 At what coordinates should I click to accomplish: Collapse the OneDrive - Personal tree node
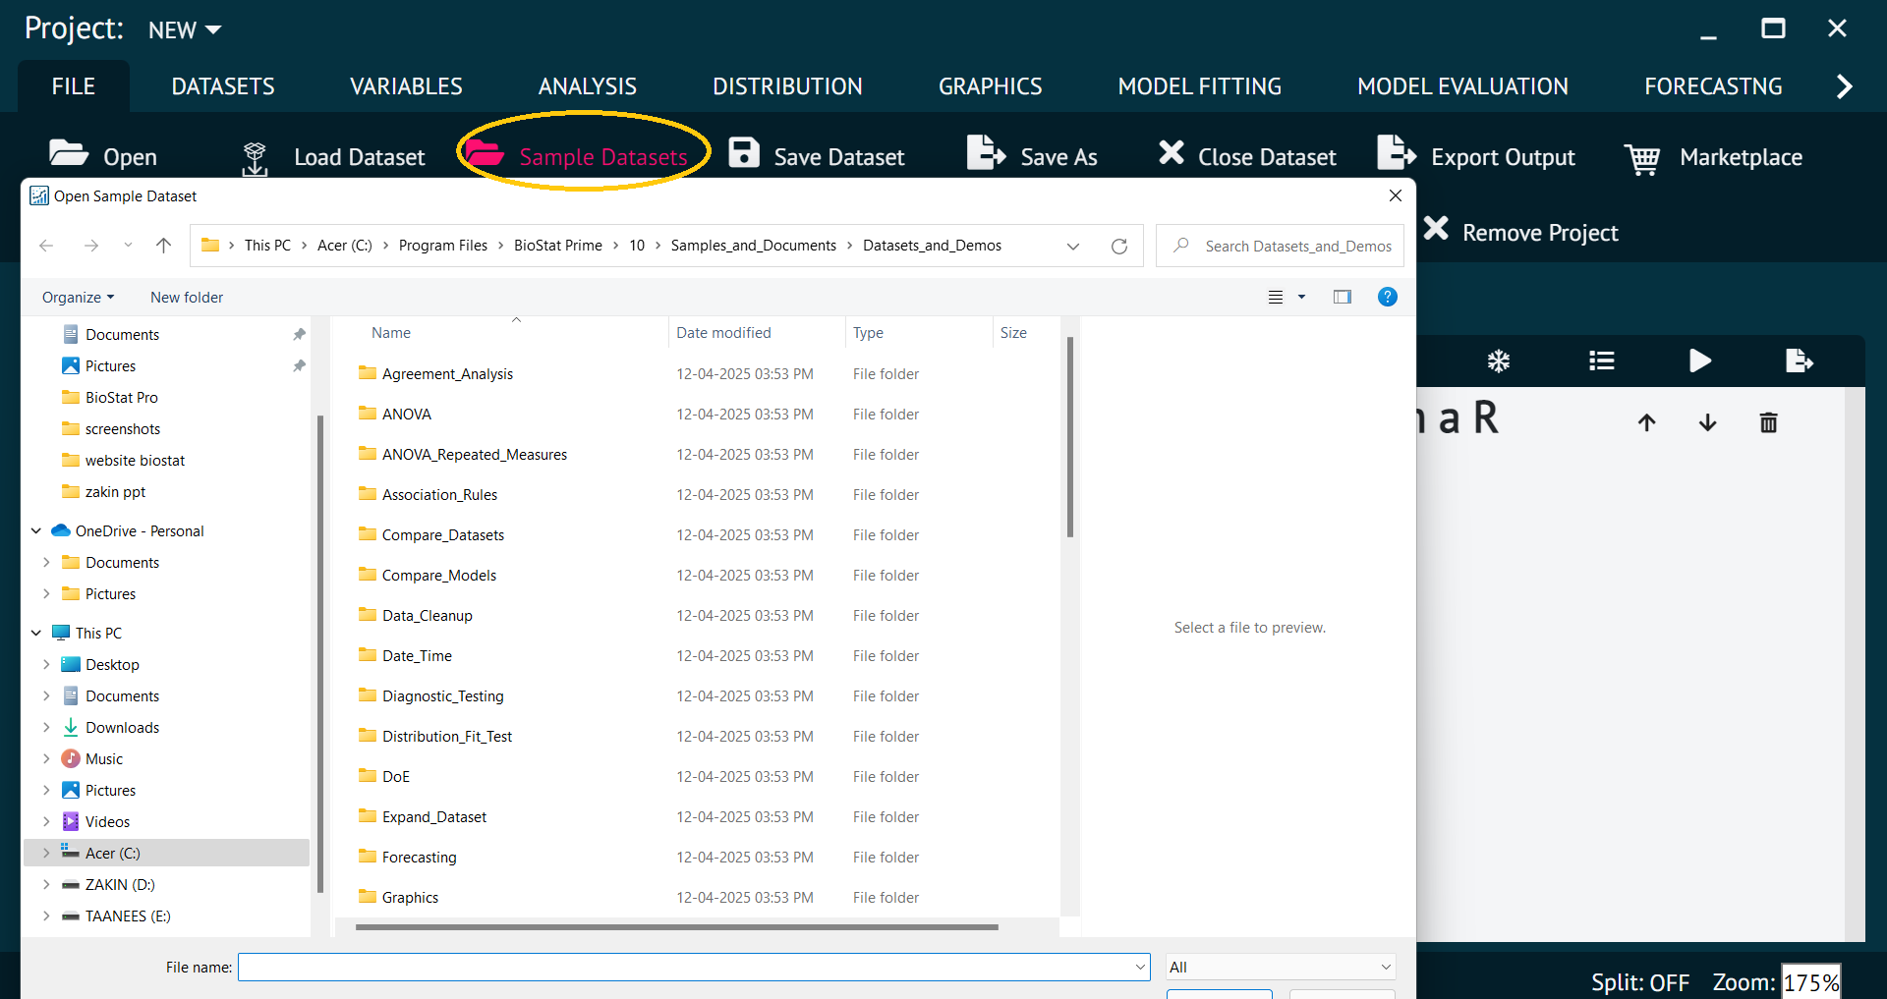(36, 530)
